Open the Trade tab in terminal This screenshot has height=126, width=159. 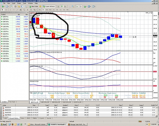pos(5,118)
